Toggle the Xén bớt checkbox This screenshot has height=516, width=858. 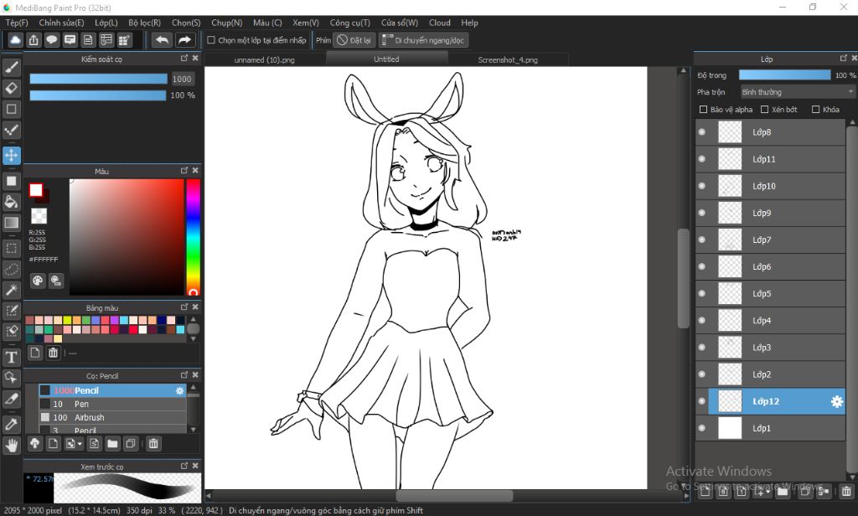click(x=765, y=110)
